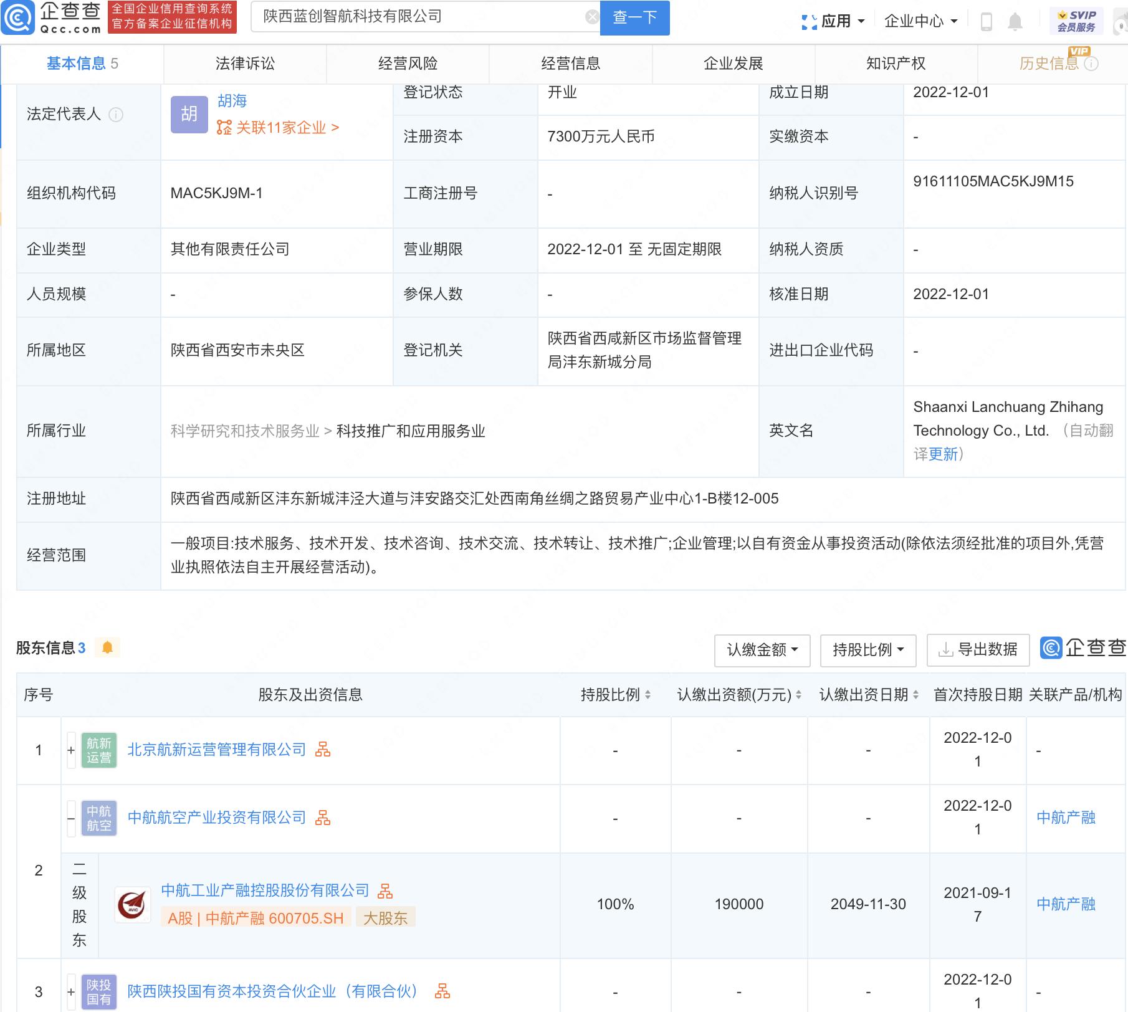Collapse the 中航航空产业投资有限公司 shareholder row
Viewport: 1128px width, 1012px height.
[x=69, y=818]
